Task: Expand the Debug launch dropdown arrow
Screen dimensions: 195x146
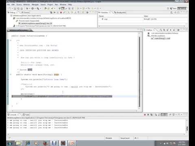Action: (x=30, y=9)
